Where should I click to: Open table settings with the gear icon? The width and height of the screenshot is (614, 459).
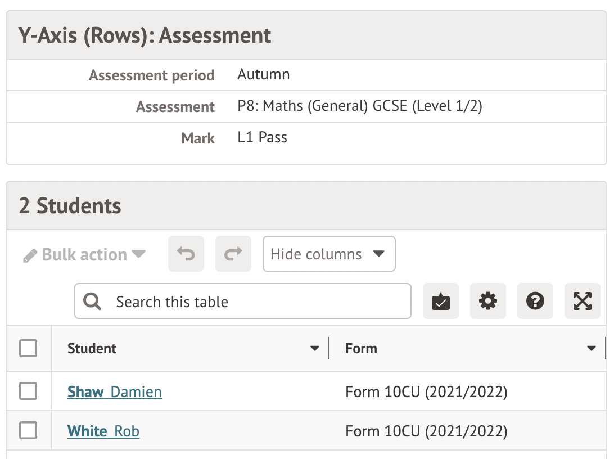[x=488, y=301]
